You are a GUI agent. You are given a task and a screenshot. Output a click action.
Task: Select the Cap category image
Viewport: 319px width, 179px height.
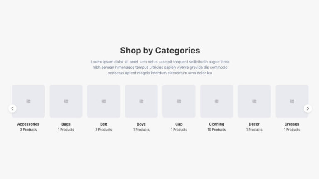coord(179,101)
